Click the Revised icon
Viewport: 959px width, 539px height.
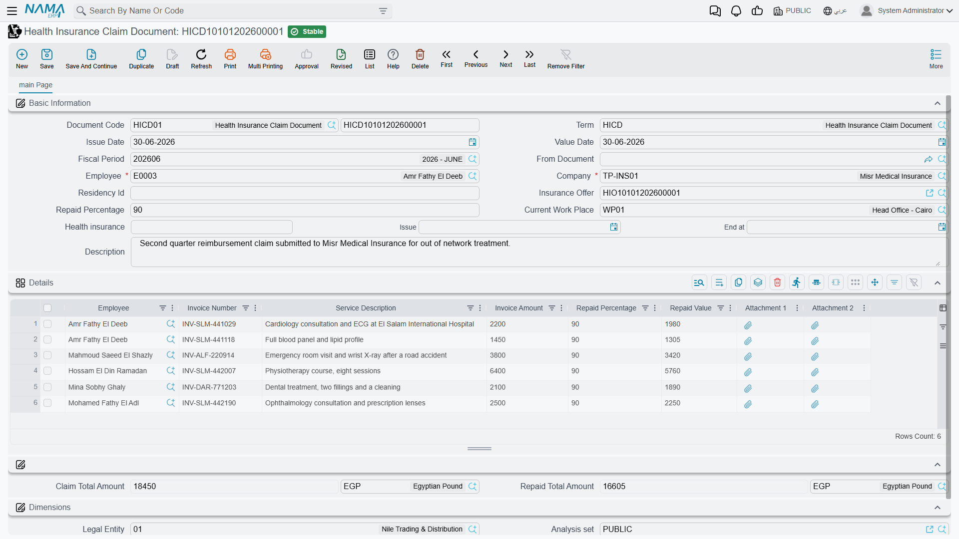[341, 54]
